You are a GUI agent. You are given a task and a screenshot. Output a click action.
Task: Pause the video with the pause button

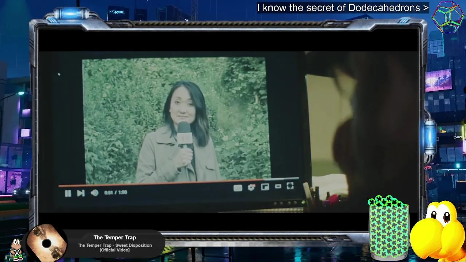coord(68,194)
